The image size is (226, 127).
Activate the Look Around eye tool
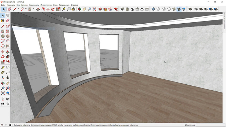[8, 99]
